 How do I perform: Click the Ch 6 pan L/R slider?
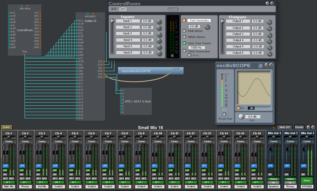92,137
